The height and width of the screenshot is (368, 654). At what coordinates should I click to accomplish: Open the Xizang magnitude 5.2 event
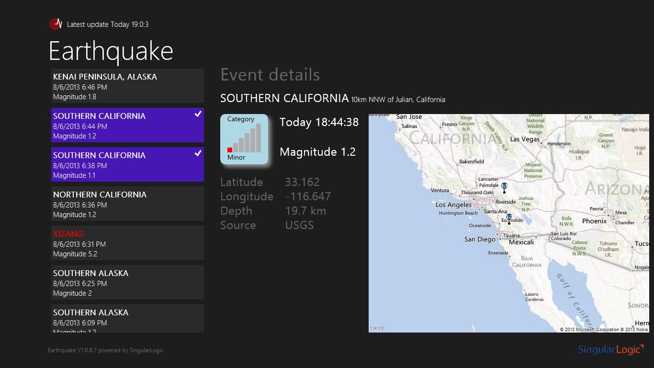127,243
